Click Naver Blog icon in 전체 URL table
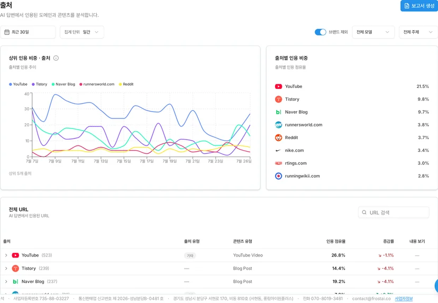Screen dimensions: 438x303 point(15,281)
